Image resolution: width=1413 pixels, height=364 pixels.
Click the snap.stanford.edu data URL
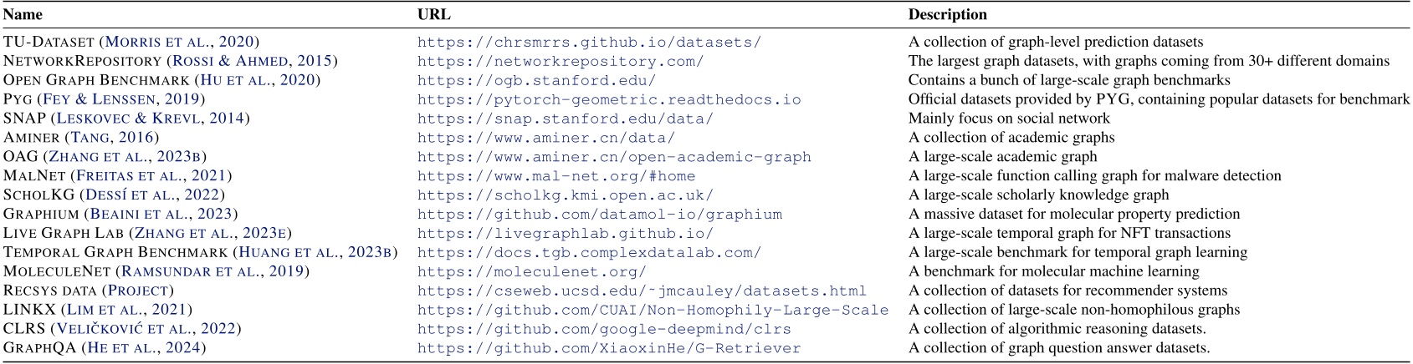[566, 119]
